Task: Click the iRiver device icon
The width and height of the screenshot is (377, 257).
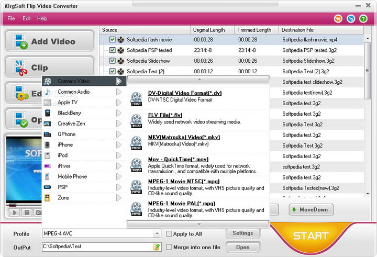Action: [x=47, y=166]
